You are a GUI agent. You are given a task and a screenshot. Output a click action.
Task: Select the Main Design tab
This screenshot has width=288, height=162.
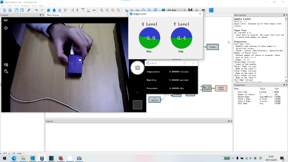click(53, 15)
